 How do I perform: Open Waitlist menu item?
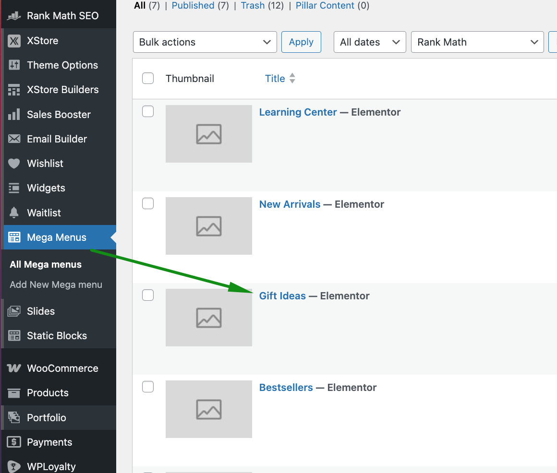[x=59, y=213]
